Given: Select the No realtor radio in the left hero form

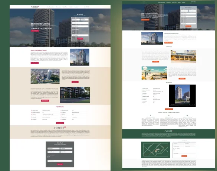Looking at the screenshot, I should tap(72, 32).
